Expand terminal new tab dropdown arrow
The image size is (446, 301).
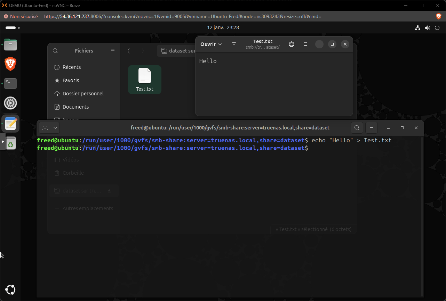coord(55,128)
